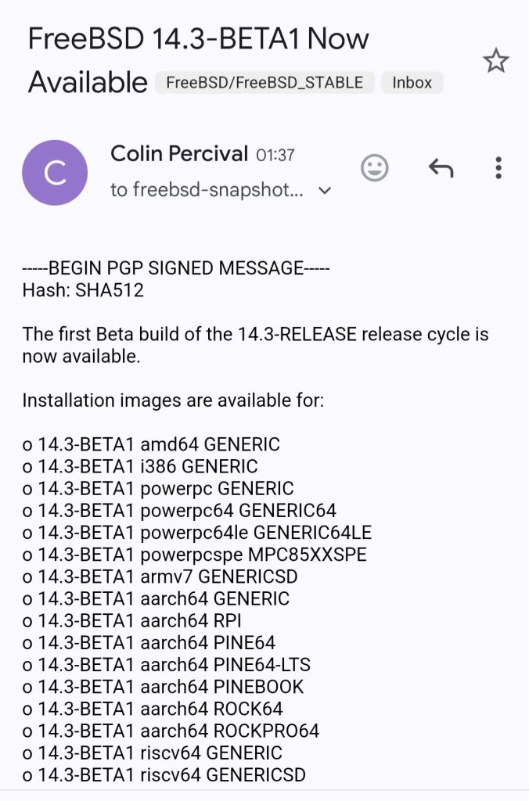529x801 pixels.
Task: Tap the 'Hash: SHA512' line
Action: [83, 291]
